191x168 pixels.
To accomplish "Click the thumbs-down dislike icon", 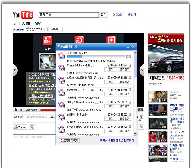I will click(32, 127).
